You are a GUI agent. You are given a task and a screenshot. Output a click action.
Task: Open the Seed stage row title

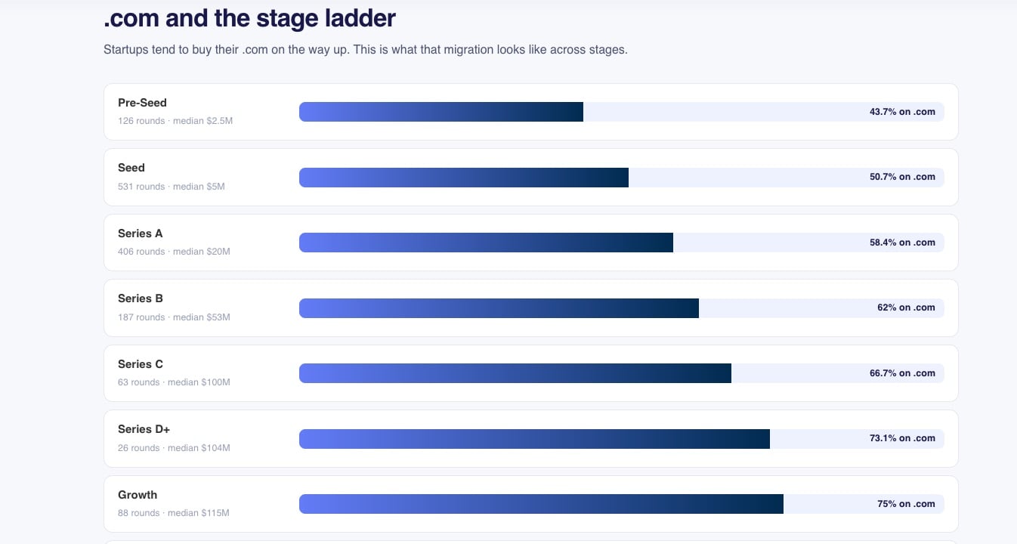pyautogui.click(x=131, y=168)
